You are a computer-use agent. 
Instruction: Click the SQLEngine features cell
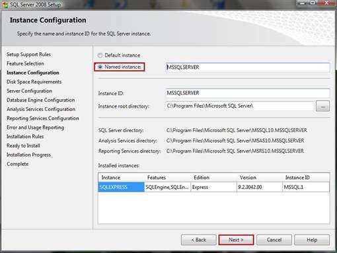tap(167, 187)
